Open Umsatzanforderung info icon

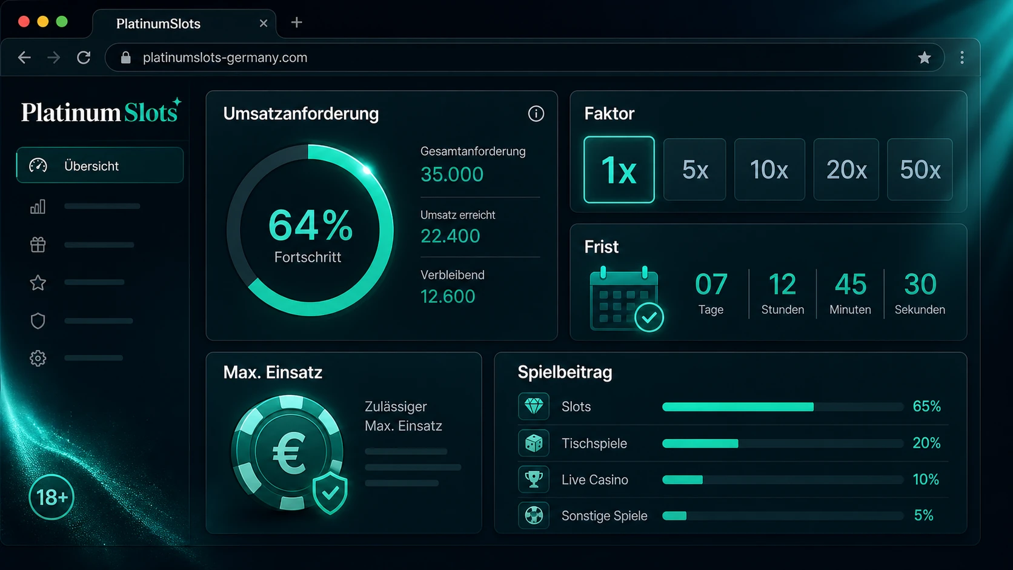[536, 113]
